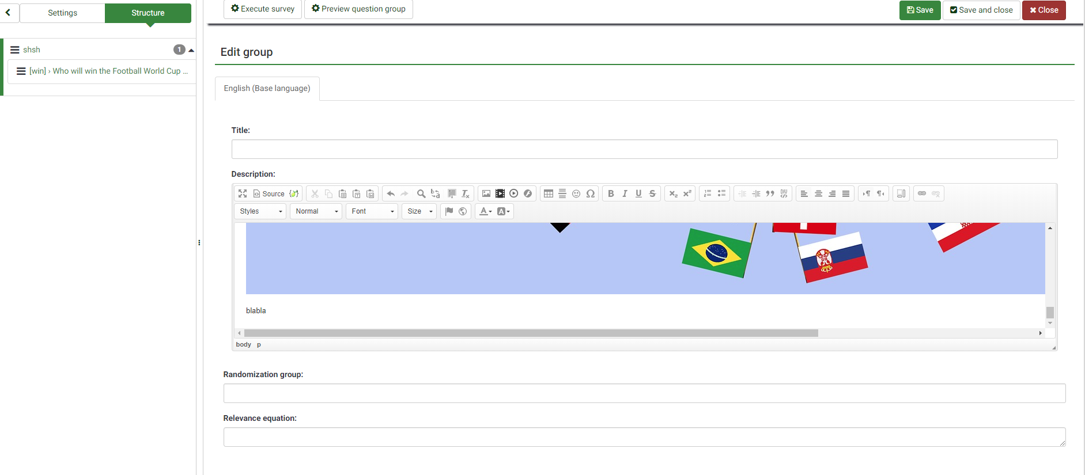
Task: Open the text color picker
Action: click(x=486, y=211)
